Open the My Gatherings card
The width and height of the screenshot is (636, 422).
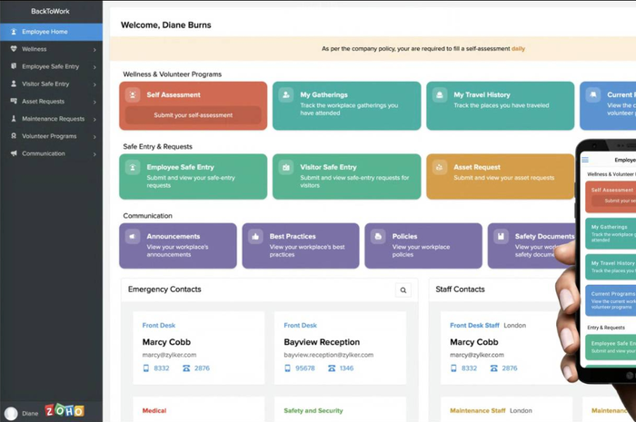pos(347,105)
